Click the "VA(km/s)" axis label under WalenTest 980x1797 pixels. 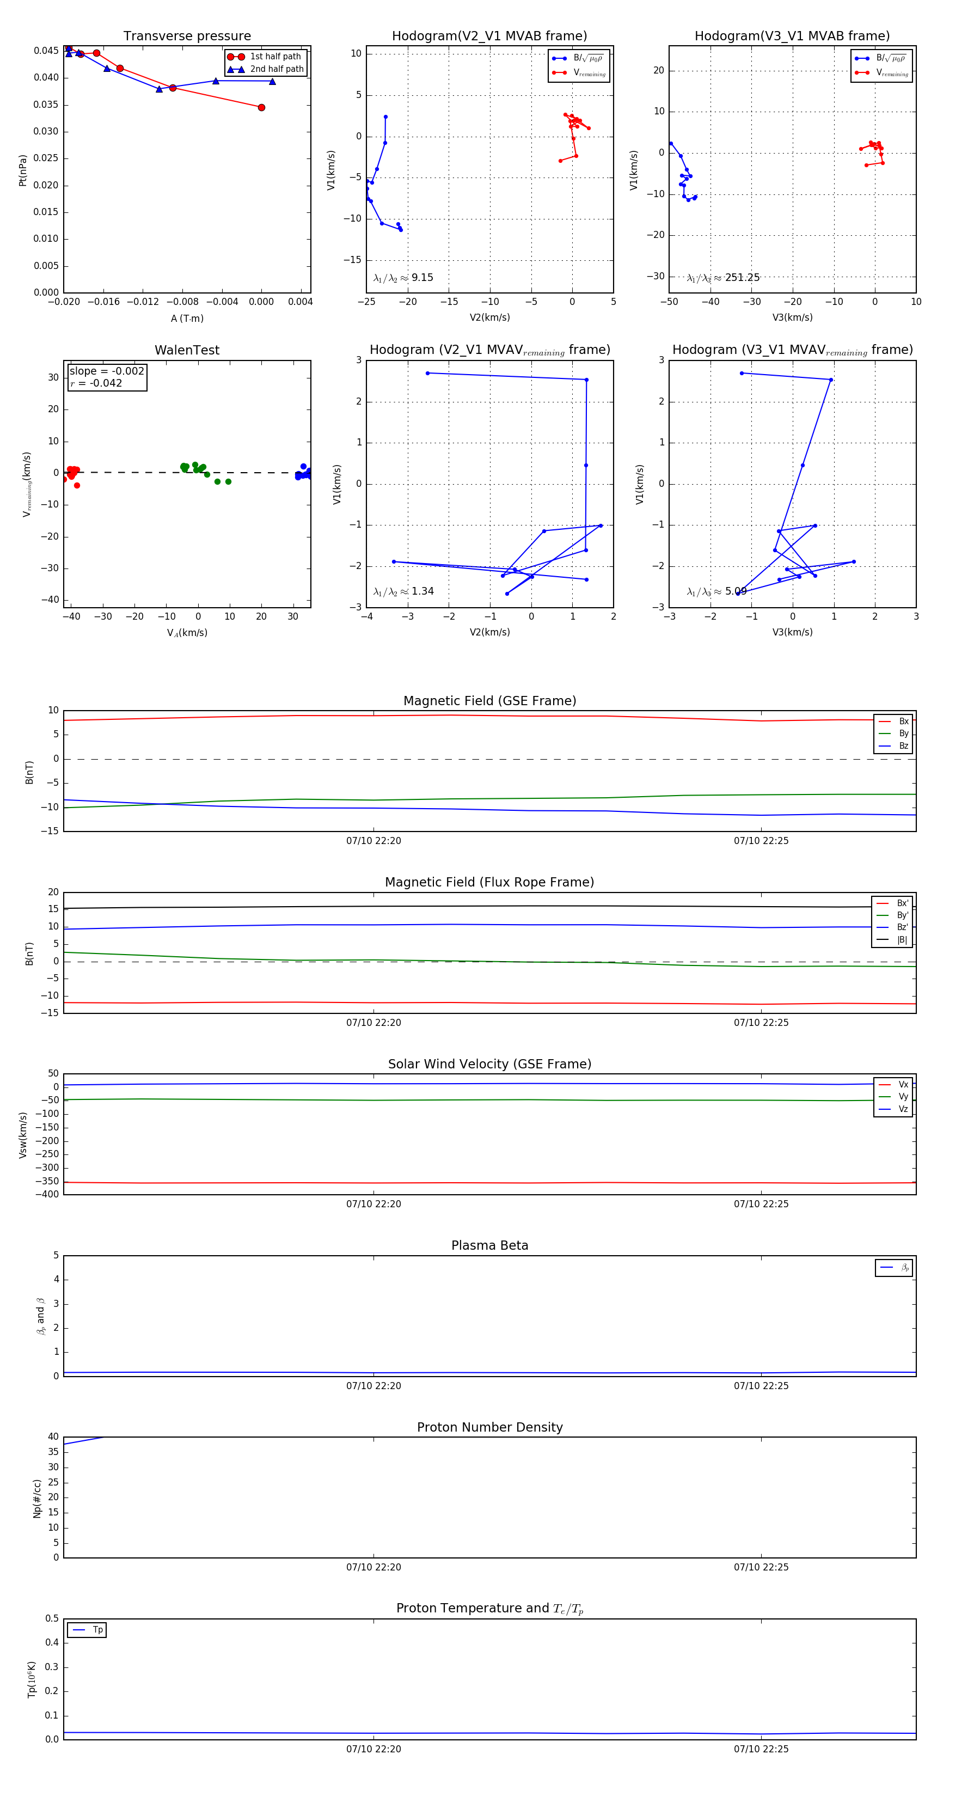(187, 633)
